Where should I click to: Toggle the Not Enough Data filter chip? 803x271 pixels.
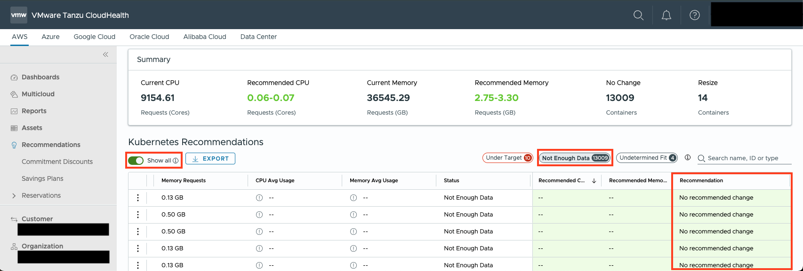tap(574, 158)
